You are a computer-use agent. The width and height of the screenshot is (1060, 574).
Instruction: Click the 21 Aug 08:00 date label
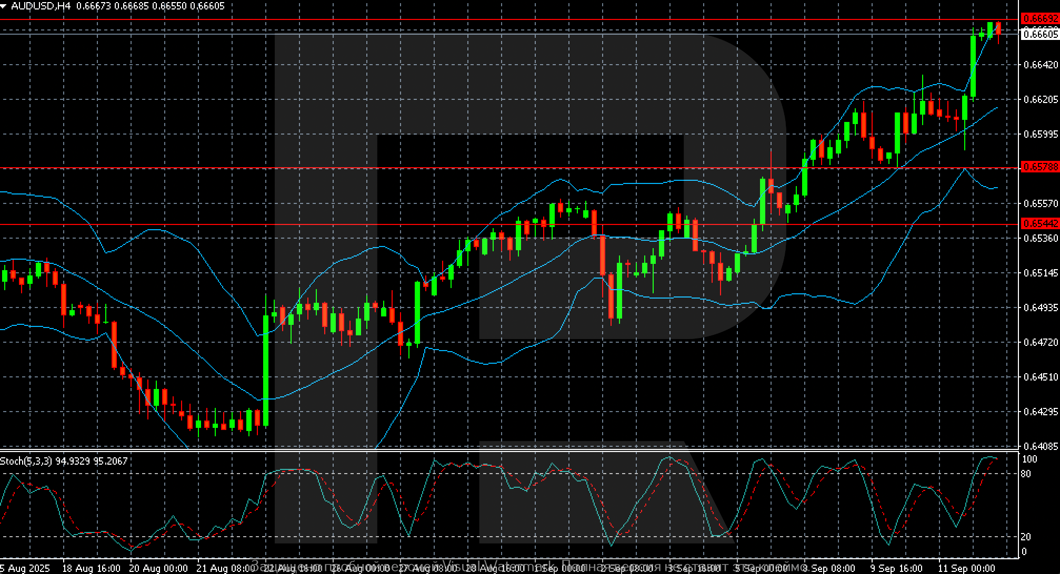225,568
